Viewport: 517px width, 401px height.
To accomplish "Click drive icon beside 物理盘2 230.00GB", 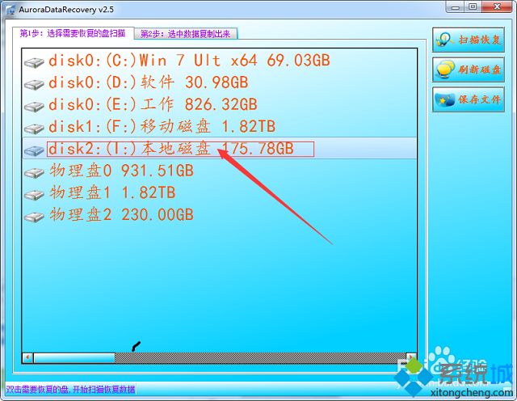I will [34, 217].
